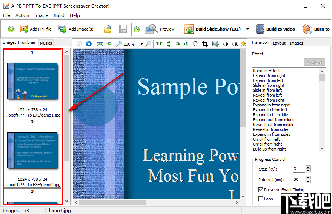Select Random Effect in the effect list
Viewport: 332px width, 214px height.
point(266,71)
